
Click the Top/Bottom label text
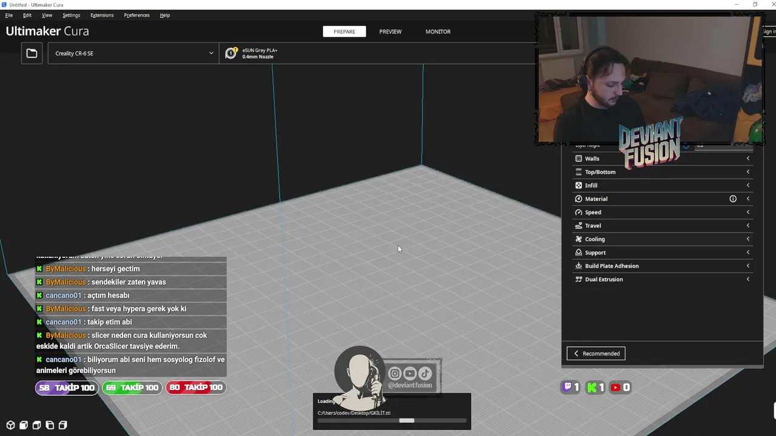pyautogui.click(x=600, y=172)
